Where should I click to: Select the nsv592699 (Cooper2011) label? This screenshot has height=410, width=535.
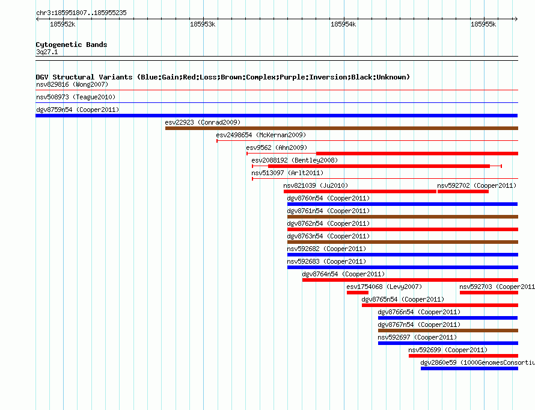point(448,350)
